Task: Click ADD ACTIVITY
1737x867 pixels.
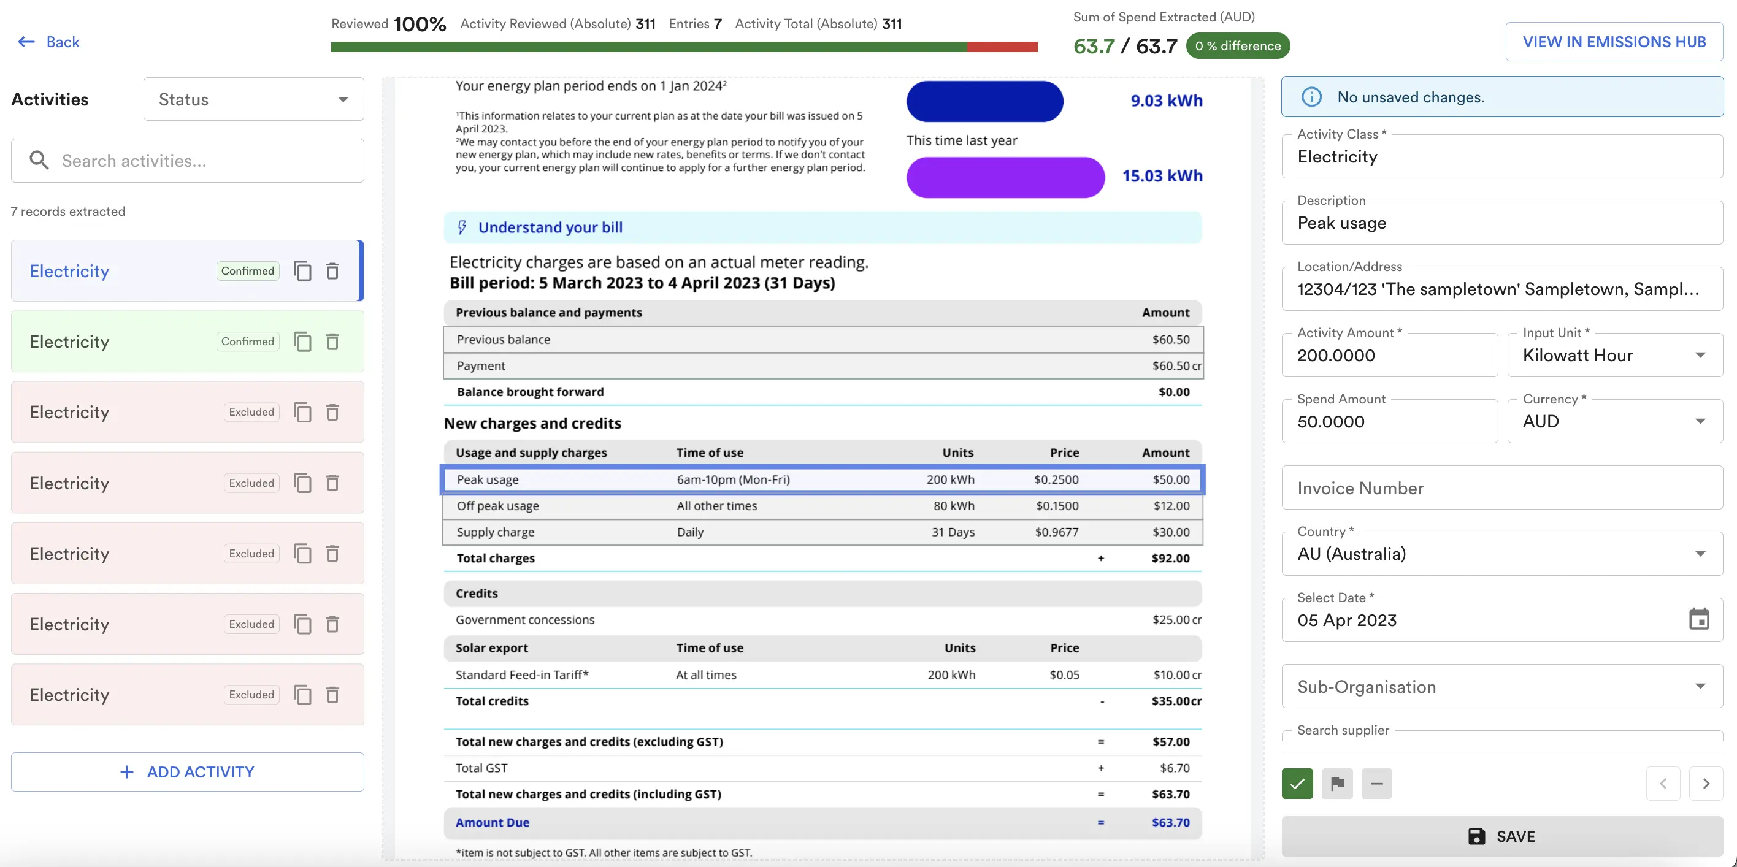Action: click(188, 771)
